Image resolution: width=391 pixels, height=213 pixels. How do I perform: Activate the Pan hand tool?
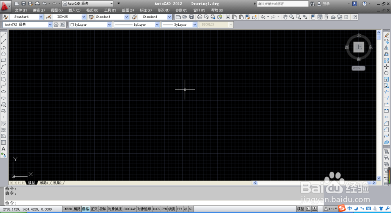[x=285, y=17]
